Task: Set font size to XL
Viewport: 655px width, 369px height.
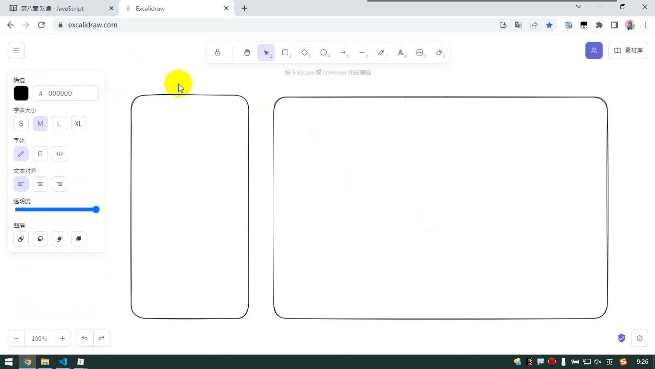Action: [79, 123]
